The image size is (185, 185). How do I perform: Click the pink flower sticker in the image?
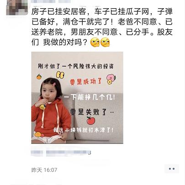pos(111,79)
